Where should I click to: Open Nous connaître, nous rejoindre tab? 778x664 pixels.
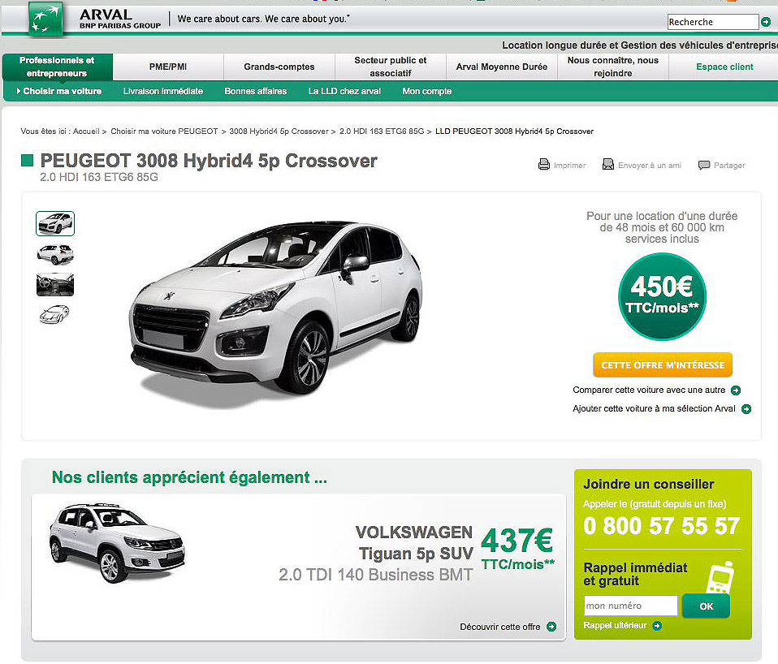click(x=613, y=67)
